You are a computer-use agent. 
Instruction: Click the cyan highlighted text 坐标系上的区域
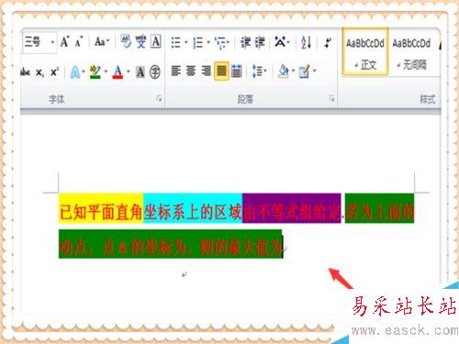pos(193,212)
